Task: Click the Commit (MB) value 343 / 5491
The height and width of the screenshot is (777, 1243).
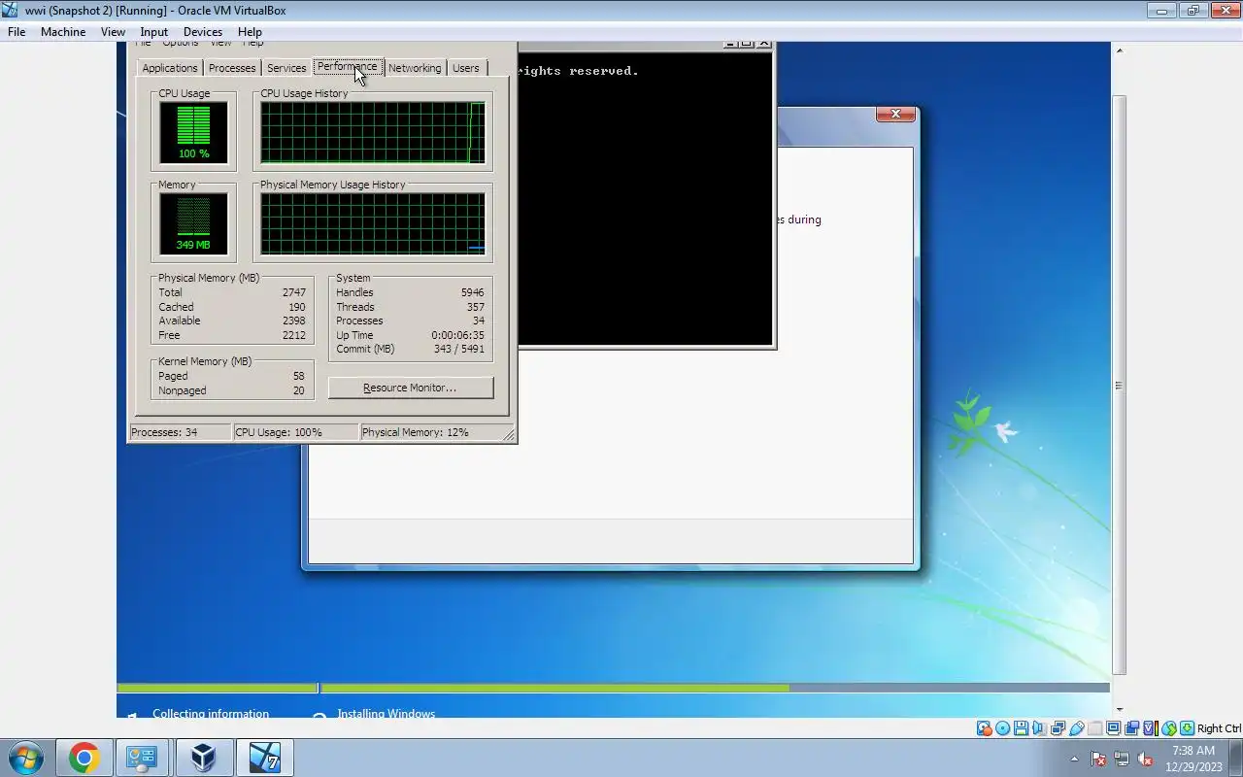Action: coord(458,349)
